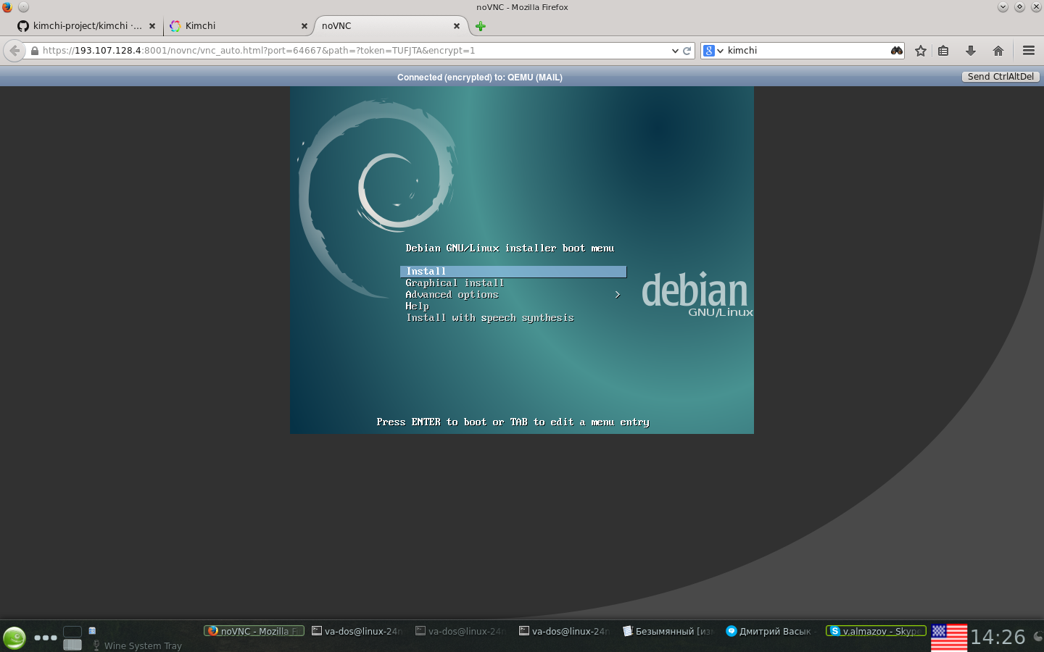Viewport: 1044px width, 652px height.
Task: Close the kimchi-project/kimchi tab
Action: tap(152, 26)
